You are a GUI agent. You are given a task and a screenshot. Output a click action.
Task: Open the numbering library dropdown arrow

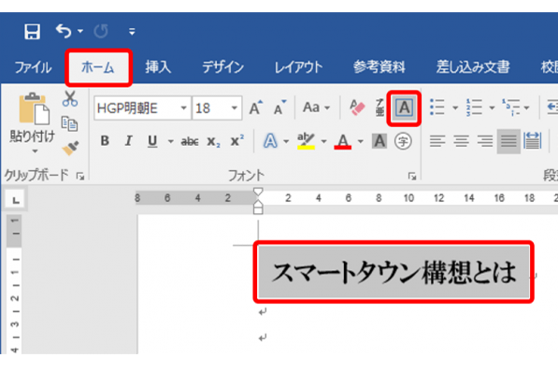pyautogui.click(x=492, y=107)
